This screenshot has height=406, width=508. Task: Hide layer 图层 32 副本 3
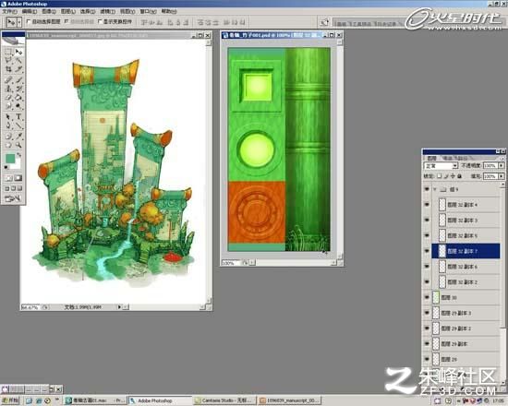(x=427, y=221)
